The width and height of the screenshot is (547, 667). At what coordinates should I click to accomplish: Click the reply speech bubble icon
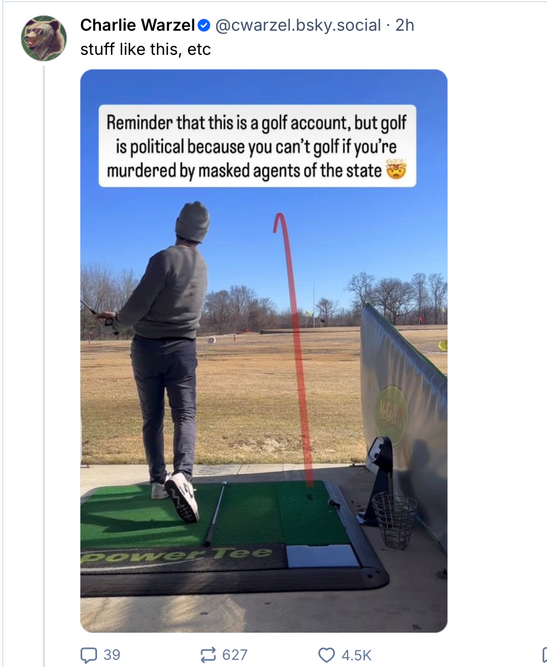89,655
